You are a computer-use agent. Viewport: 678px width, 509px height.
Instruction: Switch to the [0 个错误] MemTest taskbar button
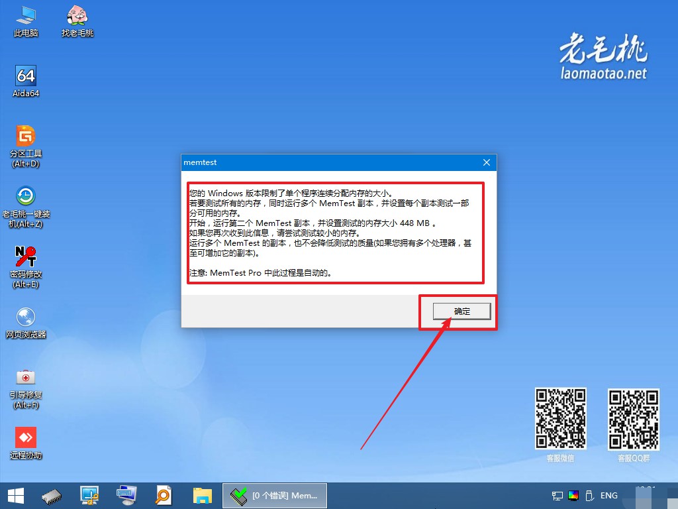pos(275,496)
